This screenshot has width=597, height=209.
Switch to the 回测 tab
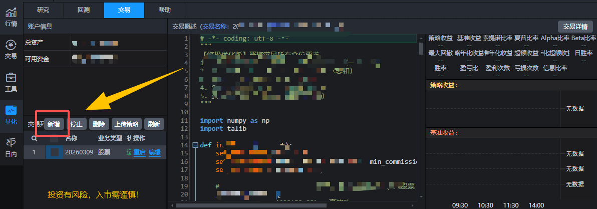coord(84,10)
